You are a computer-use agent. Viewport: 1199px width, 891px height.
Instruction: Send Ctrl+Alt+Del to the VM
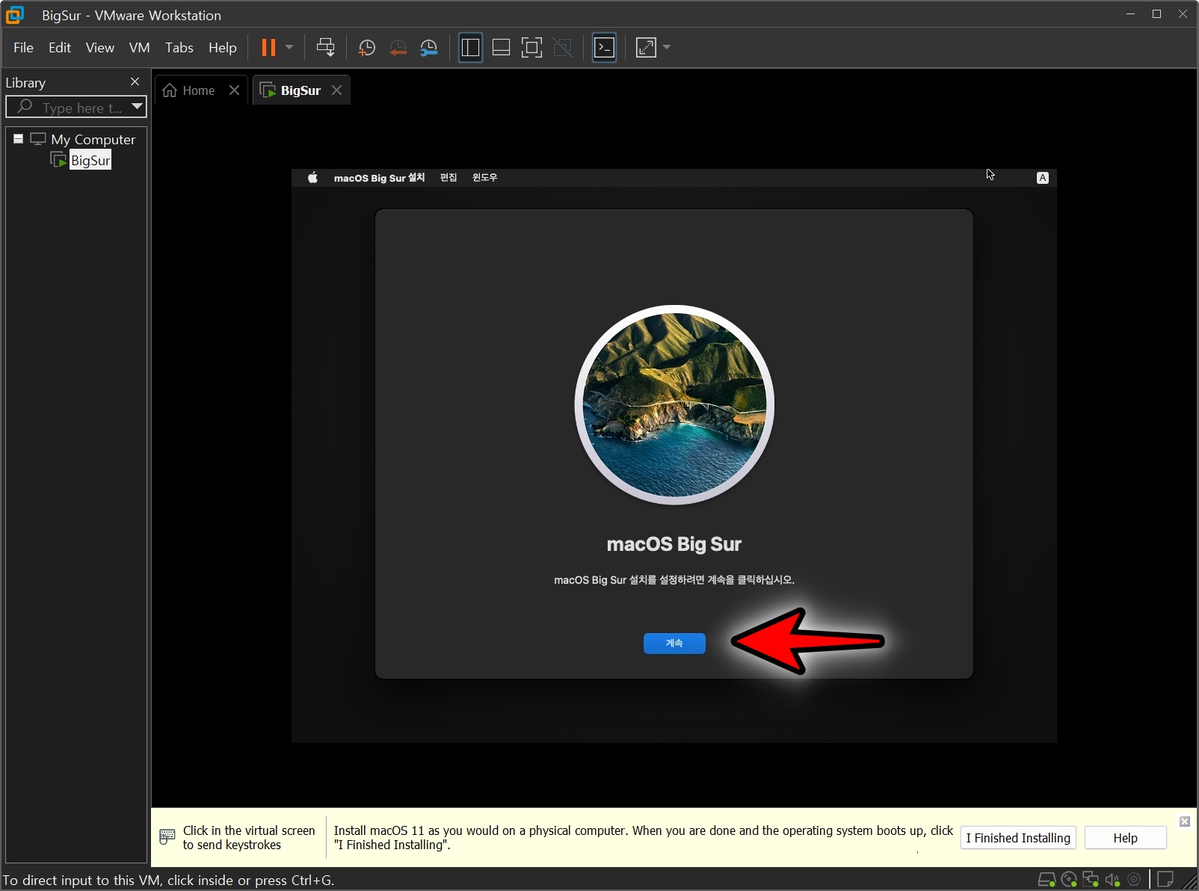[325, 48]
